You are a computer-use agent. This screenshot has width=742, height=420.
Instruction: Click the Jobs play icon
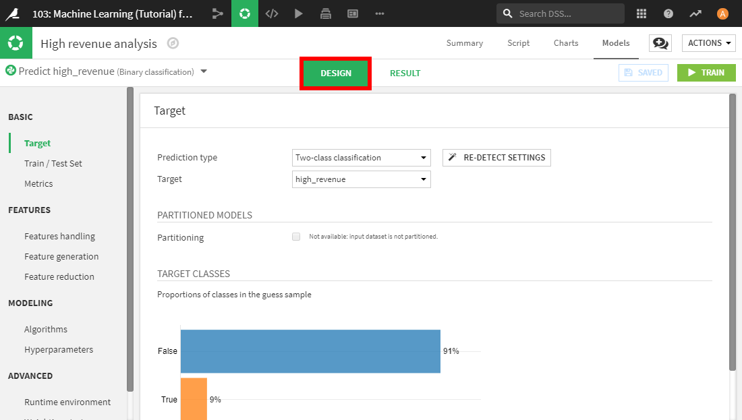(299, 13)
